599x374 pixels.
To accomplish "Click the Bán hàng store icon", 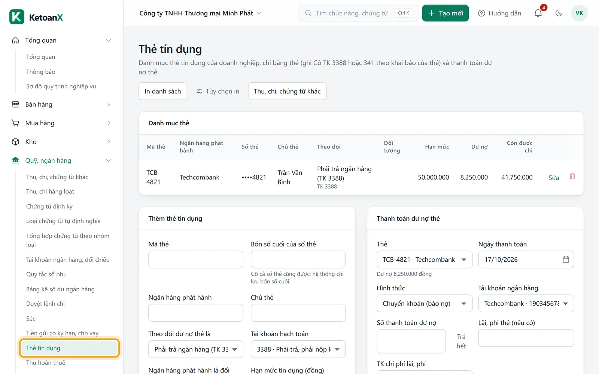I will (15, 104).
